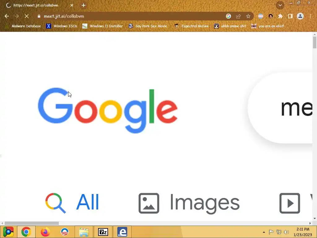
Task: Expand the tab search dropdown
Action: pos(280,6)
